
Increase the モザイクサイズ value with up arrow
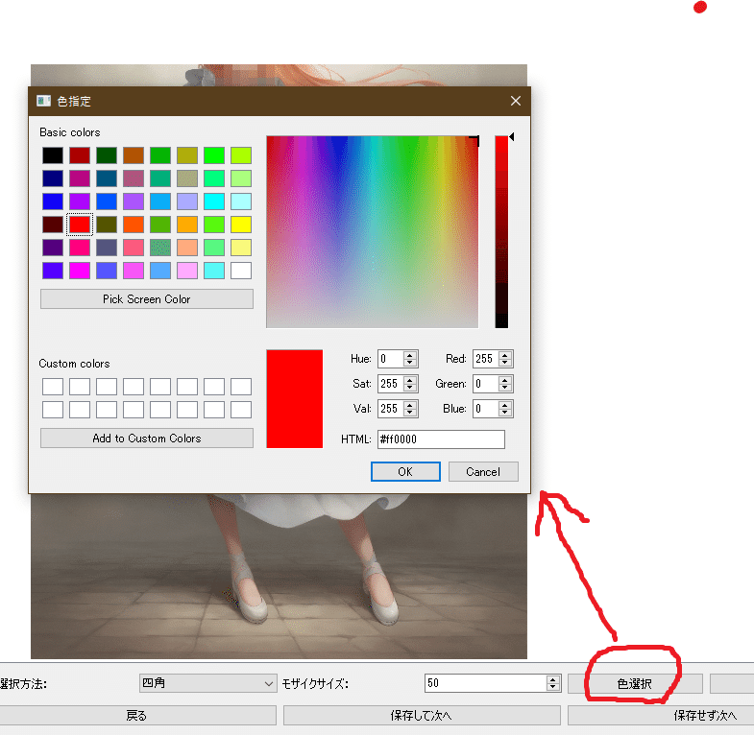click(553, 679)
